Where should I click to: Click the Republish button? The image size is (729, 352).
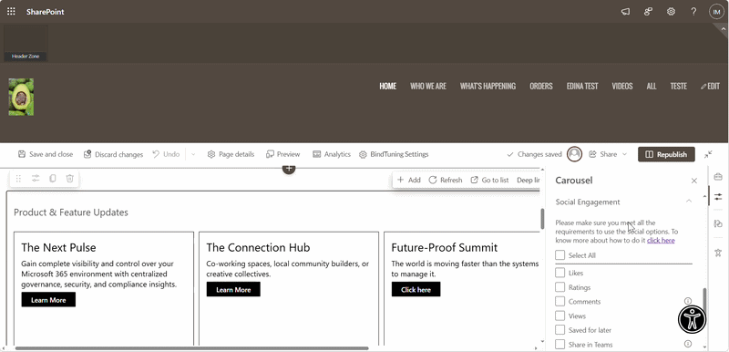[x=666, y=154]
